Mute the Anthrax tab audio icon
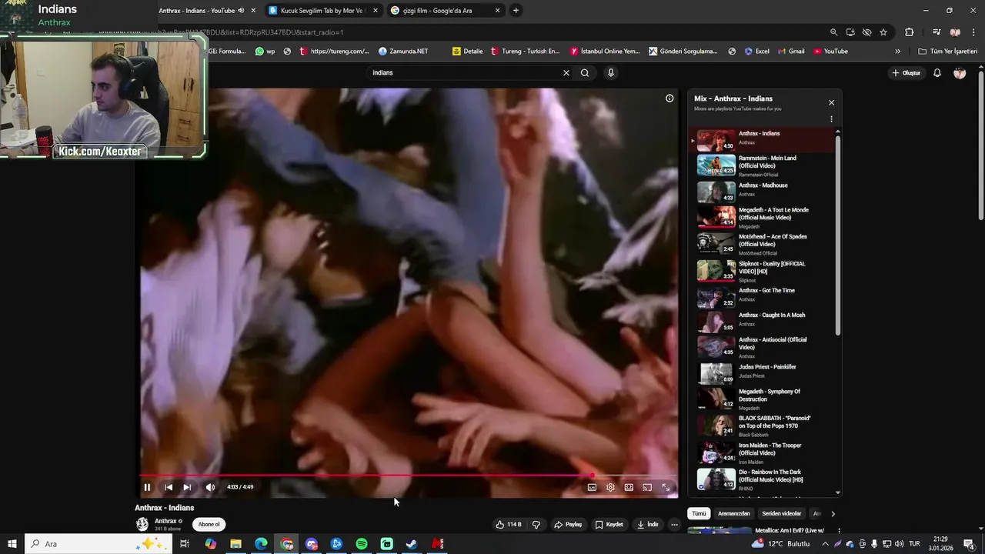The width and height of the screenshot is (985, 554). [x=241, y=11]
